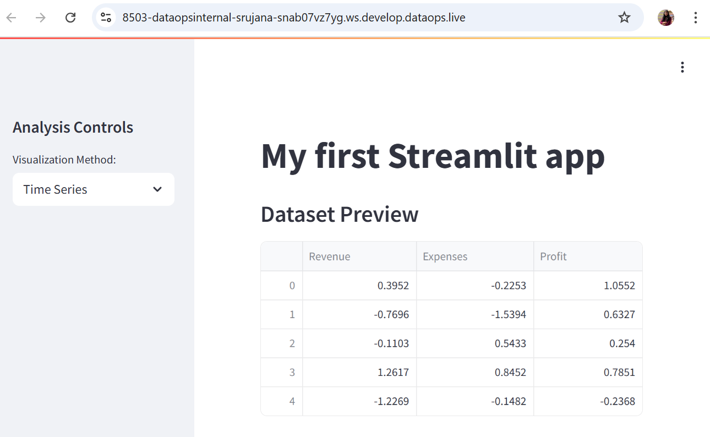Click the My first Streamlit app title

coord(433,156)
